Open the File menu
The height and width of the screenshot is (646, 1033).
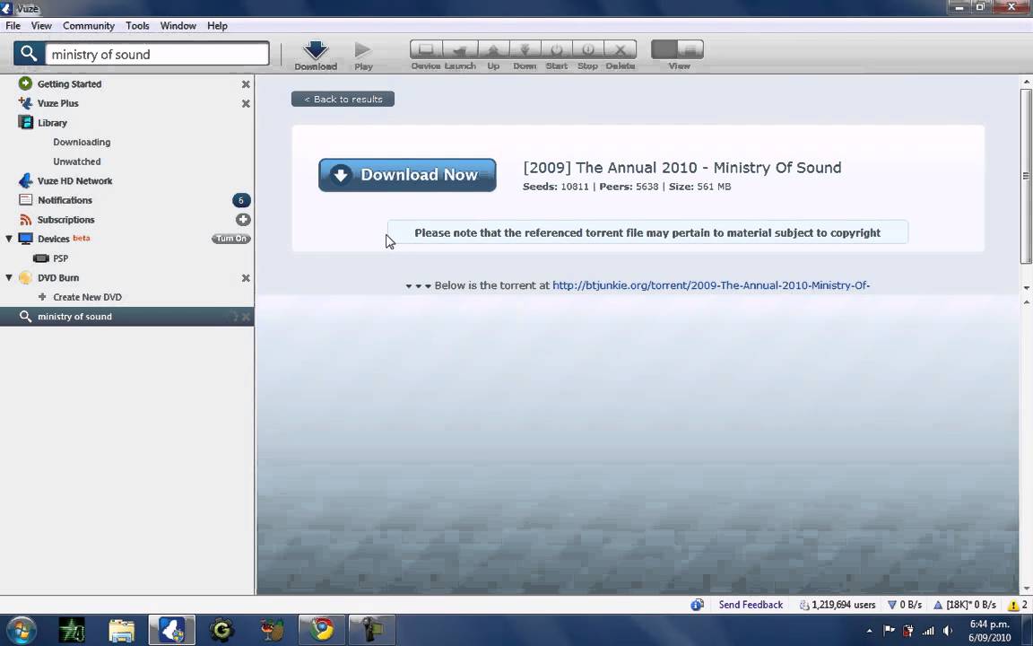click(x=13, y=26)
